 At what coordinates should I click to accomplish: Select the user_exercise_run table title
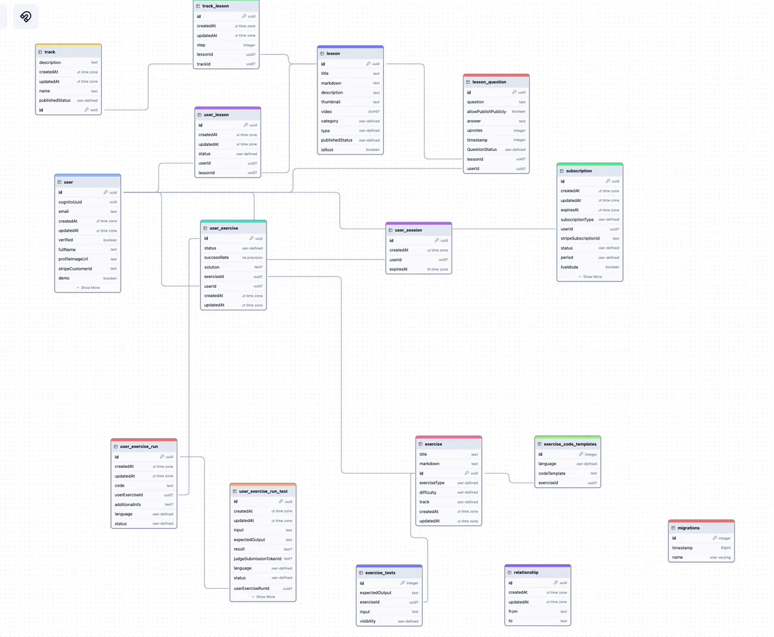(x=139, y=446)
